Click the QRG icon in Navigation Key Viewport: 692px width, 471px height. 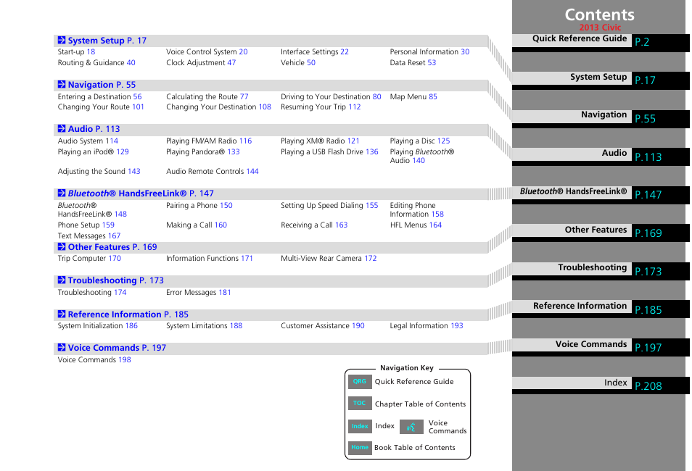pos(360,381)
